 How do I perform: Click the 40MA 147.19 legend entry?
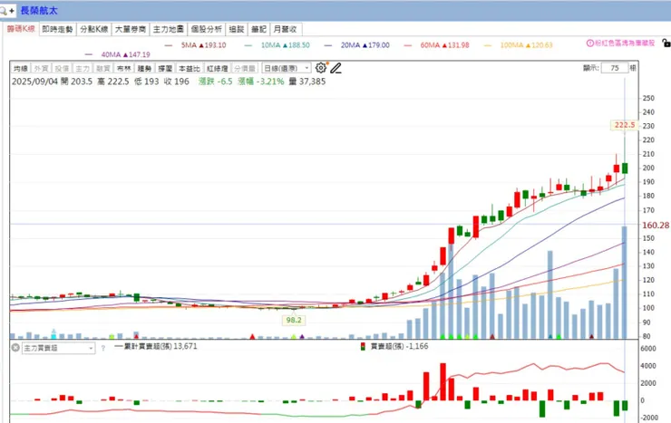tap(117, 54)
